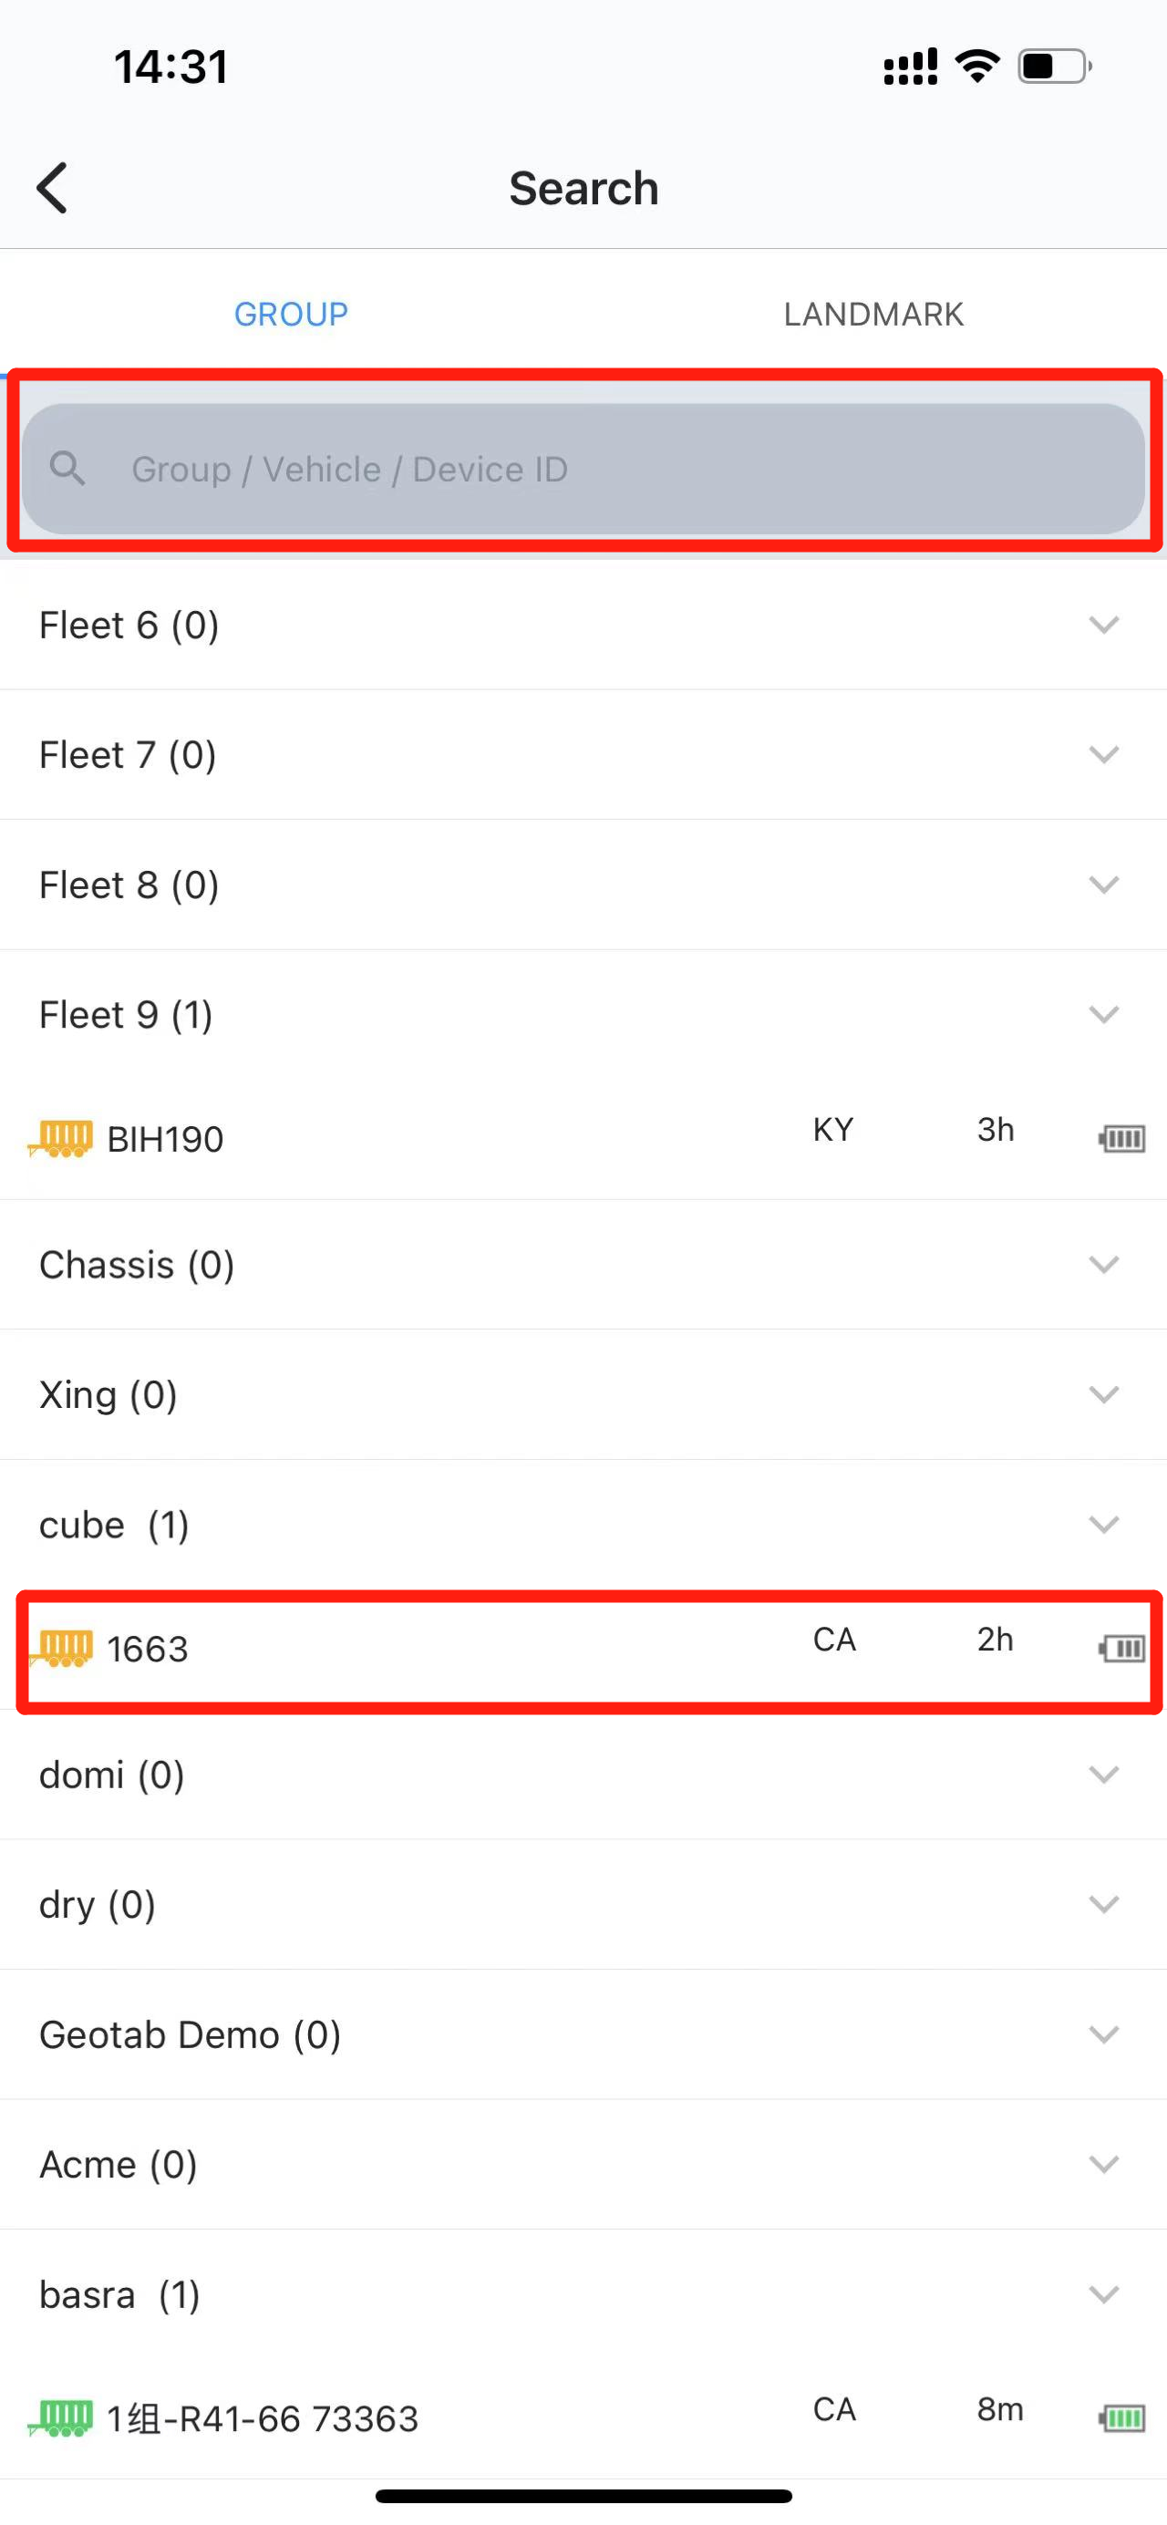Screen dimensions: 1167x2525
Task: Focus the Group / Vehicle / Device ID field
Action: (588, 469)
